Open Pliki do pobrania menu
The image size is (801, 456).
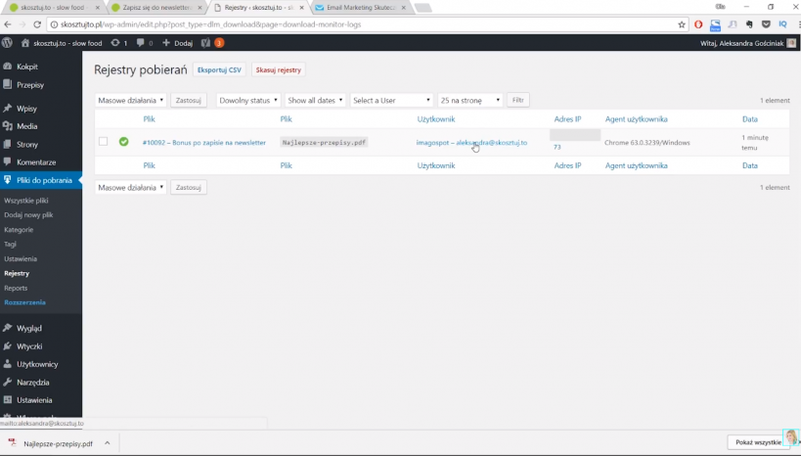coord(41,180)
